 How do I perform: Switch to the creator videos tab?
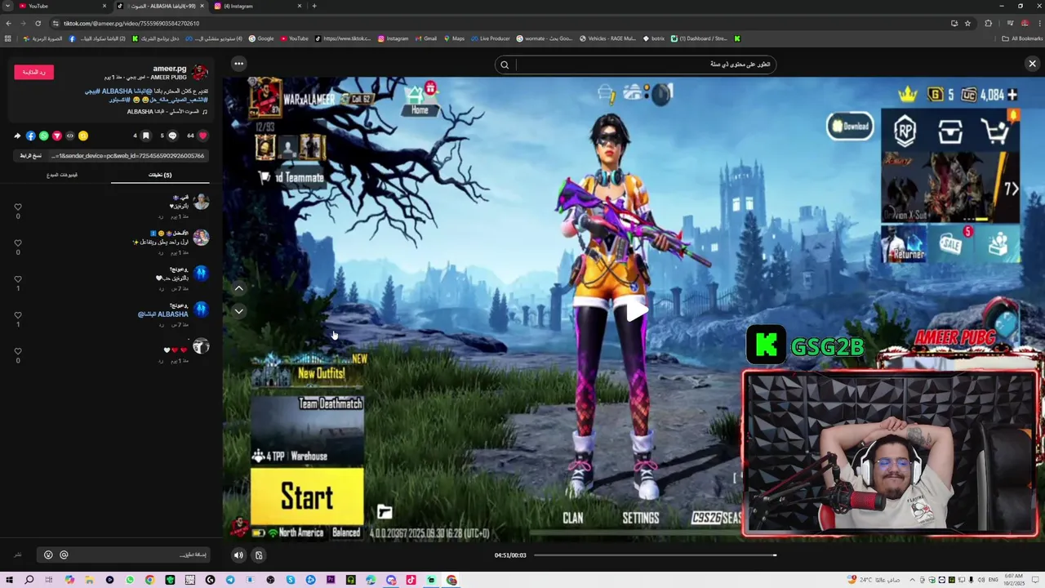pyautogui.click(x=62, y=175)
